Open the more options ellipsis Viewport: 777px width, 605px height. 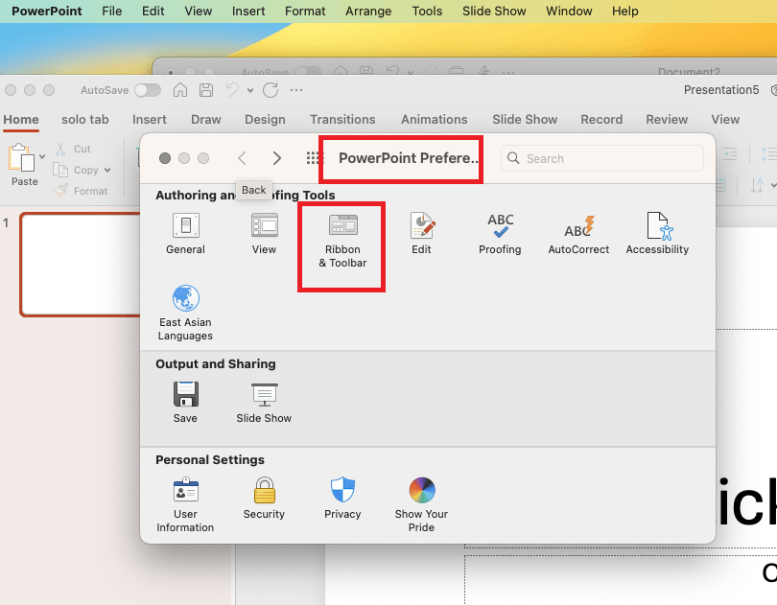pos(296,90)
